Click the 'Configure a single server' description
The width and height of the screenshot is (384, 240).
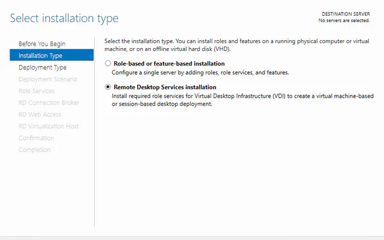coord(200,73)
